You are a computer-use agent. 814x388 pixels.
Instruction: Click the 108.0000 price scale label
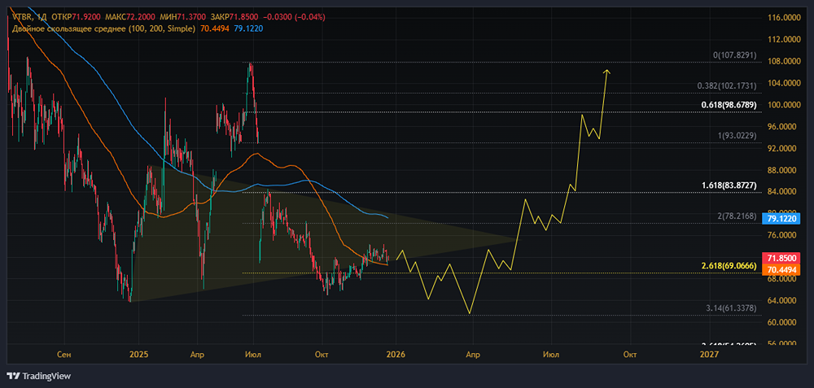click(x=784, y=61)
